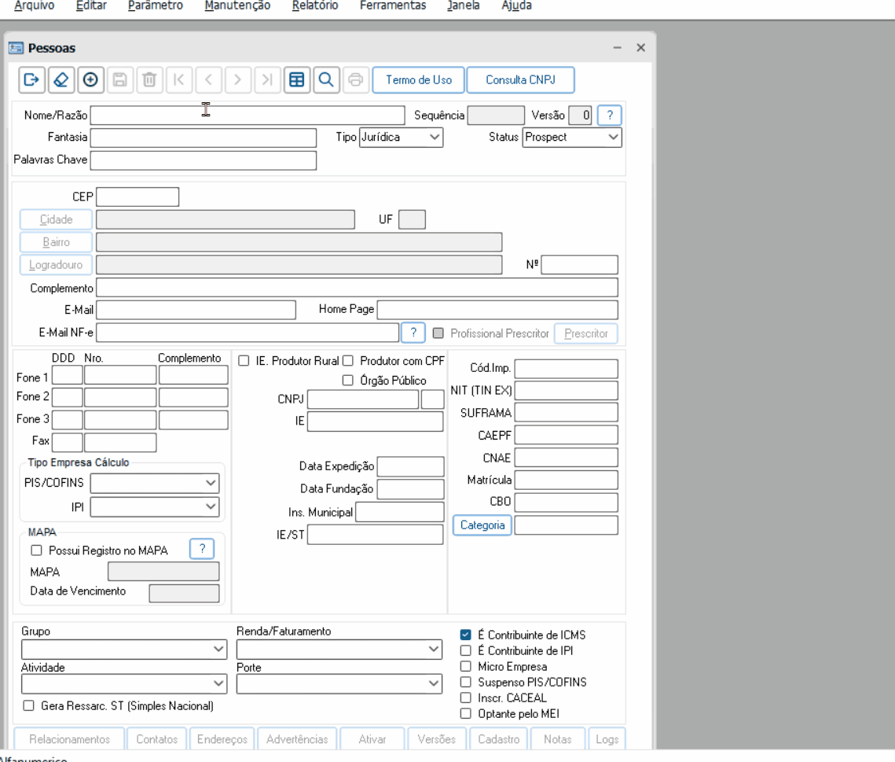Uncheck É Contribuinte de ICMS
The height and width of the screenshot is (762, 895).
point(466,635)
